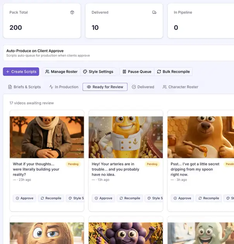Click Pending badge on 'Your arteries' card
Screen dimensions: 234x244
click(152, 164)
